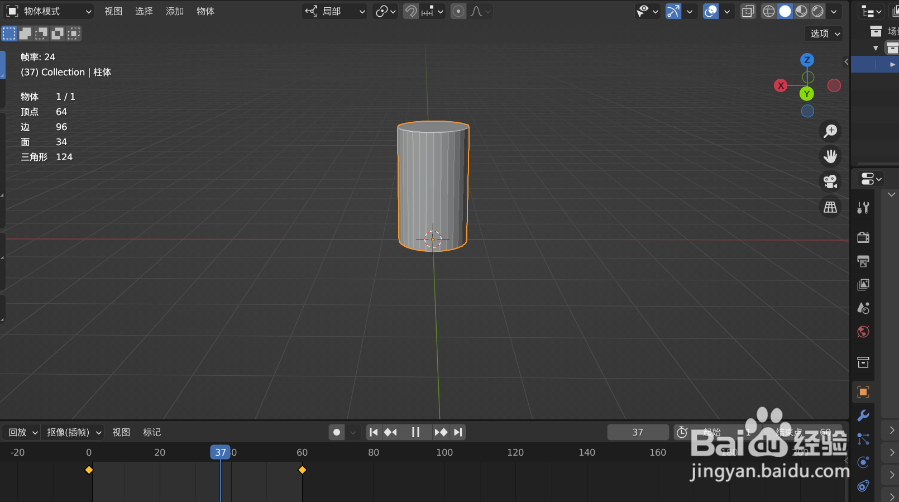Toggle viewport overlays
The image size is (899, 502).
click(711, 11)
